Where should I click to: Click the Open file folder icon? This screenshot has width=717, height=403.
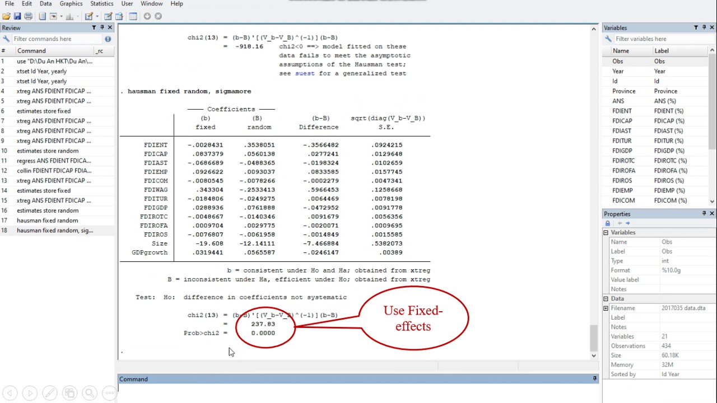click(6, 16)
